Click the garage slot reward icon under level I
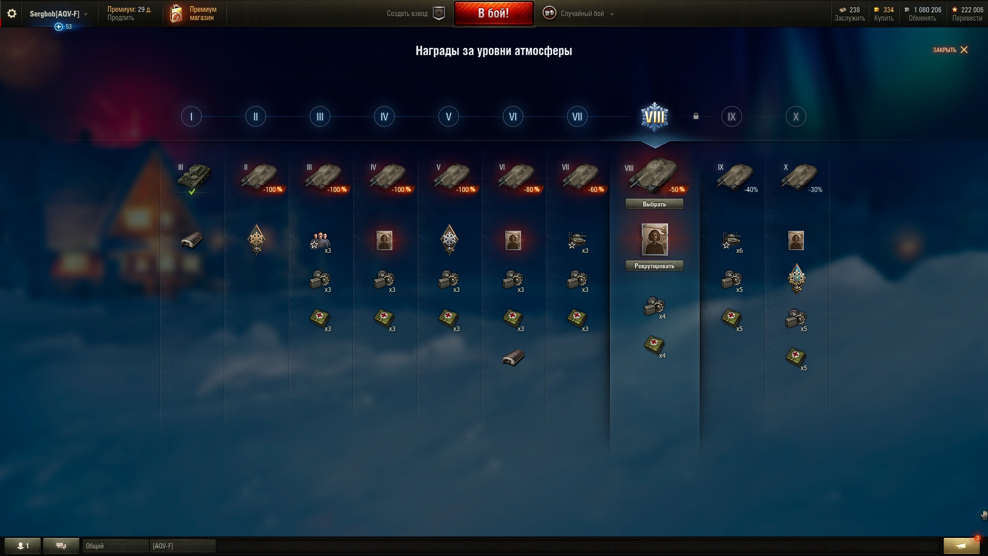Viewport: 988px width, 556px height. point(191,240)
